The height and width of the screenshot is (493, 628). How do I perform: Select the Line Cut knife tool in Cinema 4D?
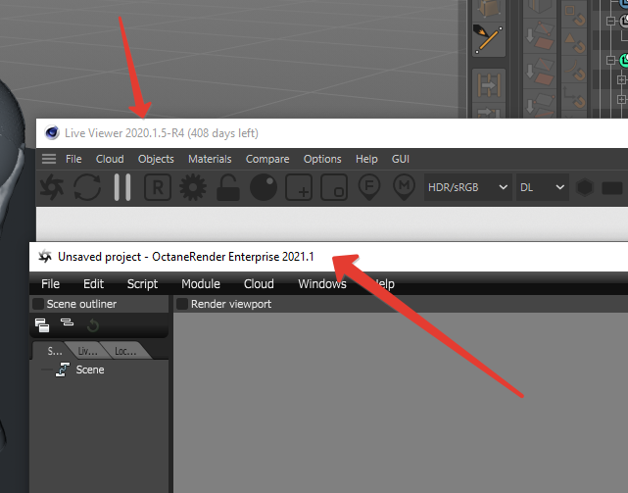(x=489, y=39)
